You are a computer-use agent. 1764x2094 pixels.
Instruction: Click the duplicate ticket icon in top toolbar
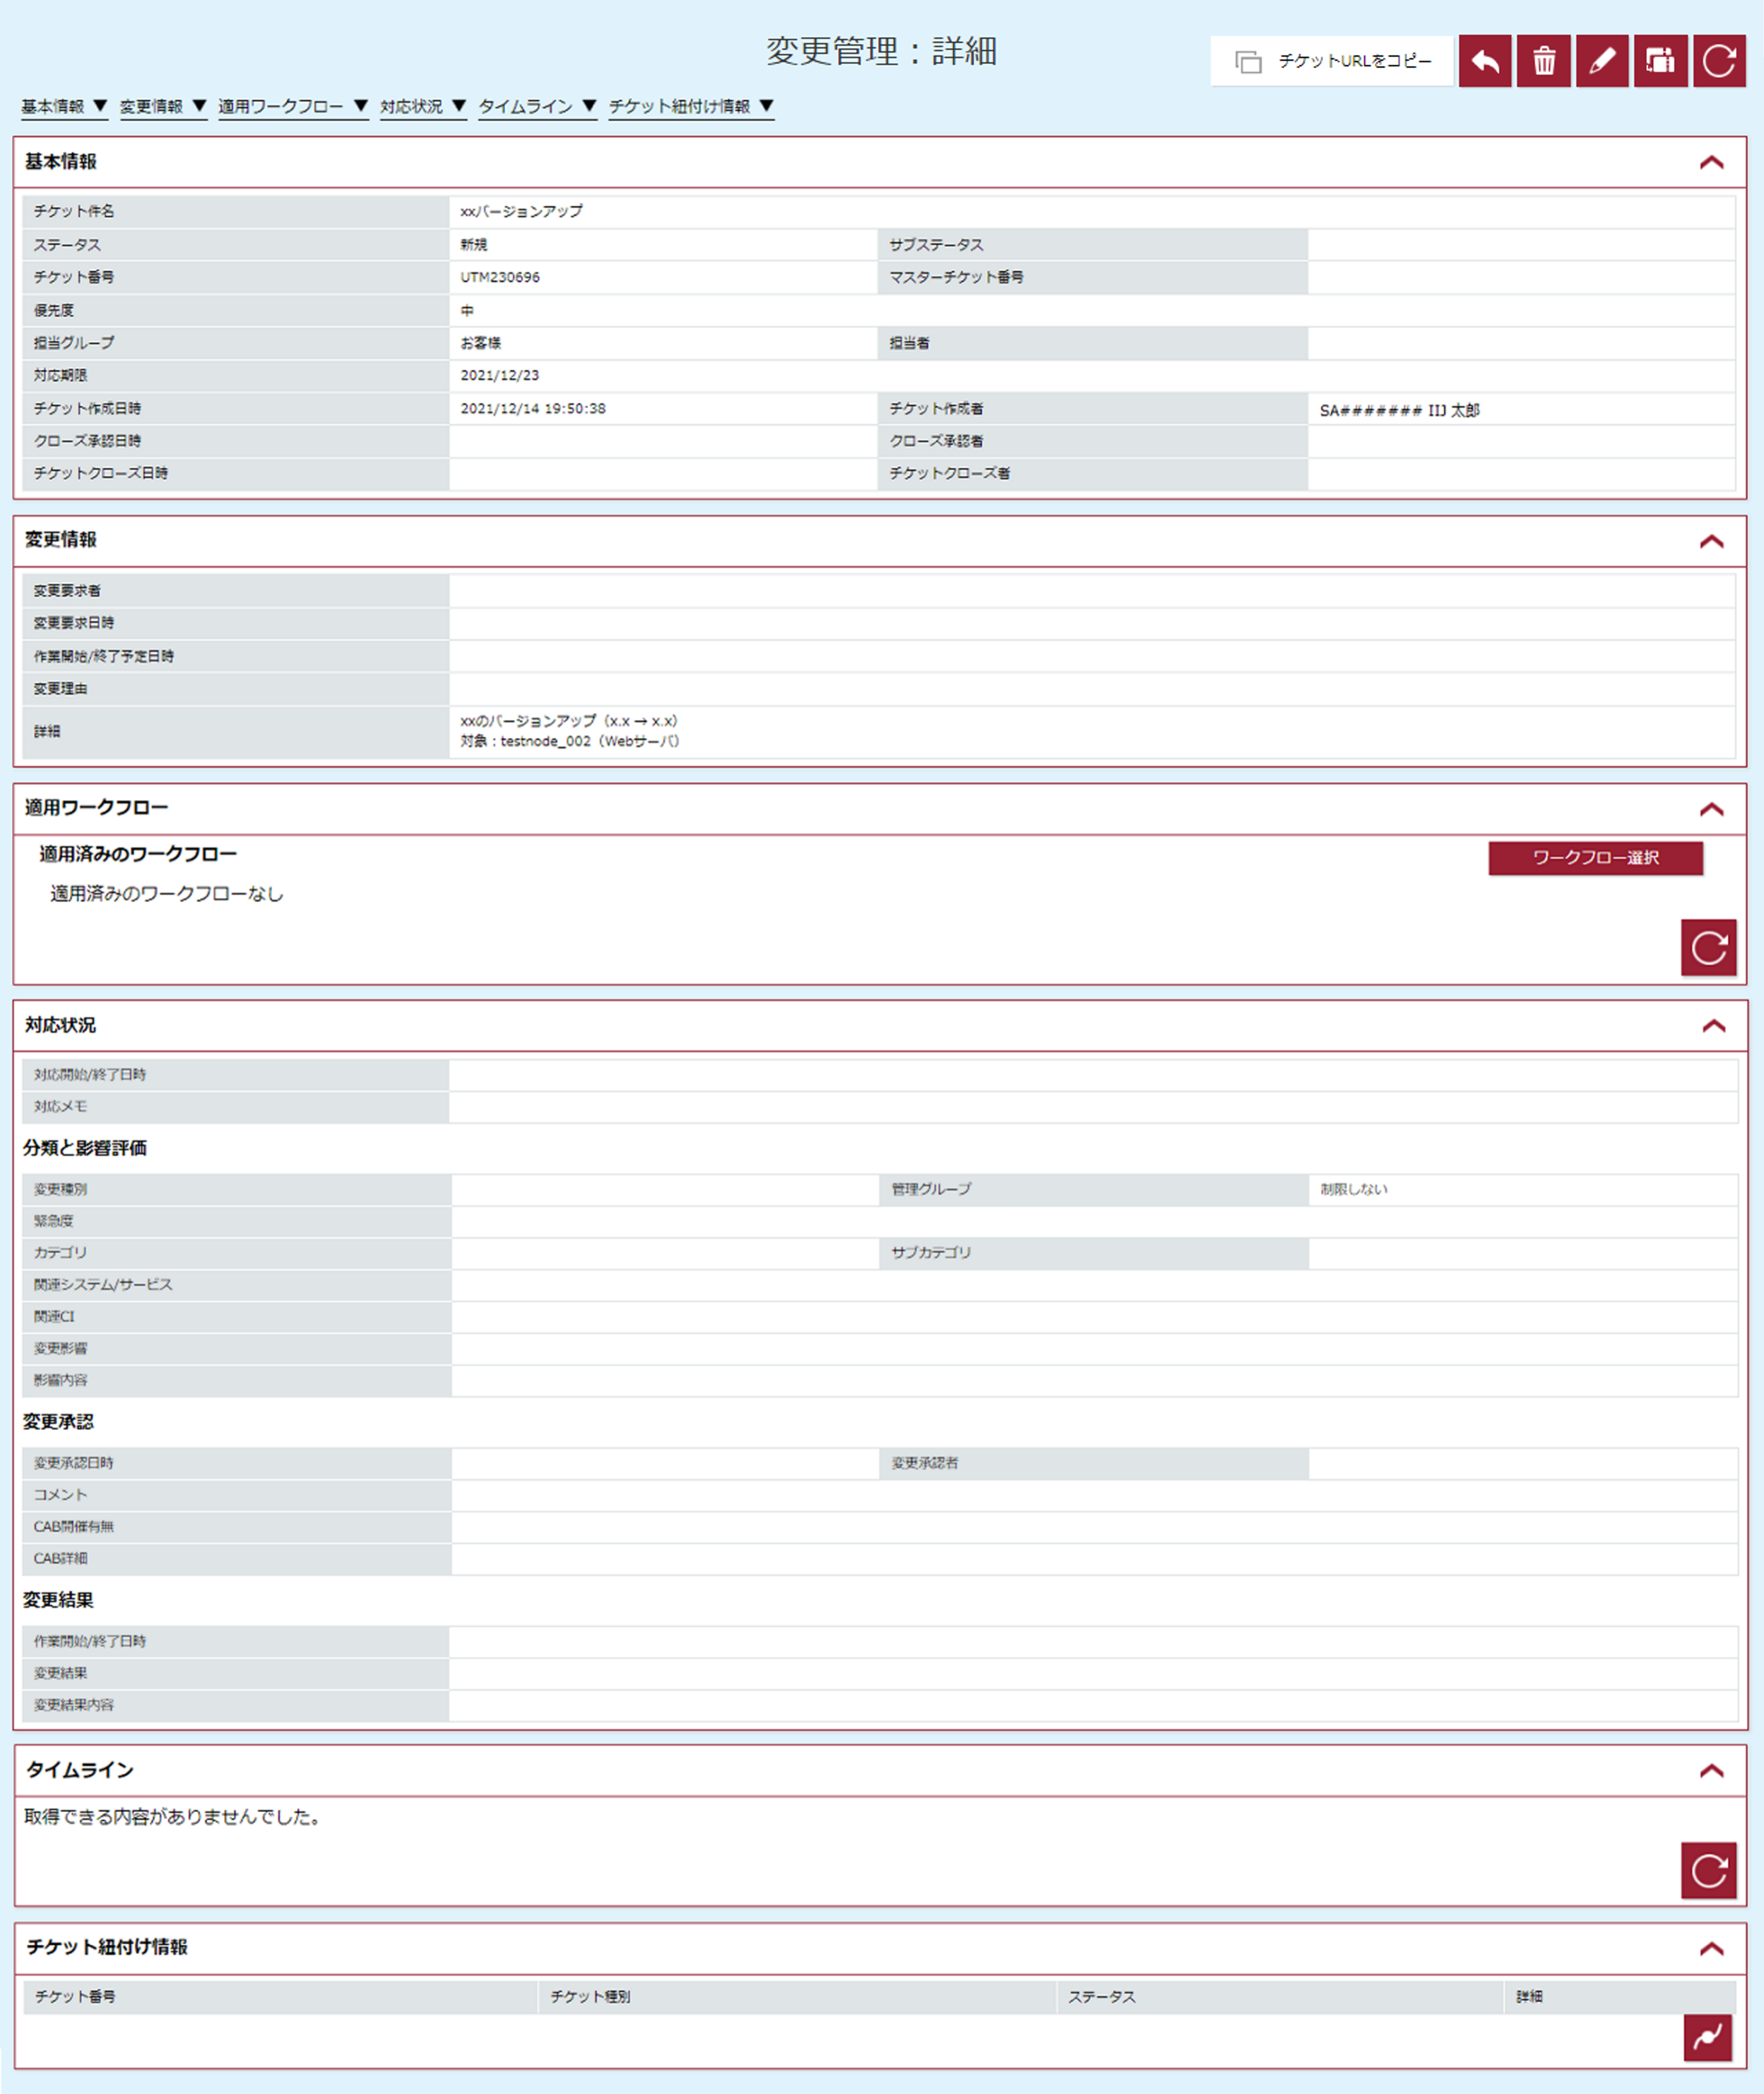[x=1661, y=61]
